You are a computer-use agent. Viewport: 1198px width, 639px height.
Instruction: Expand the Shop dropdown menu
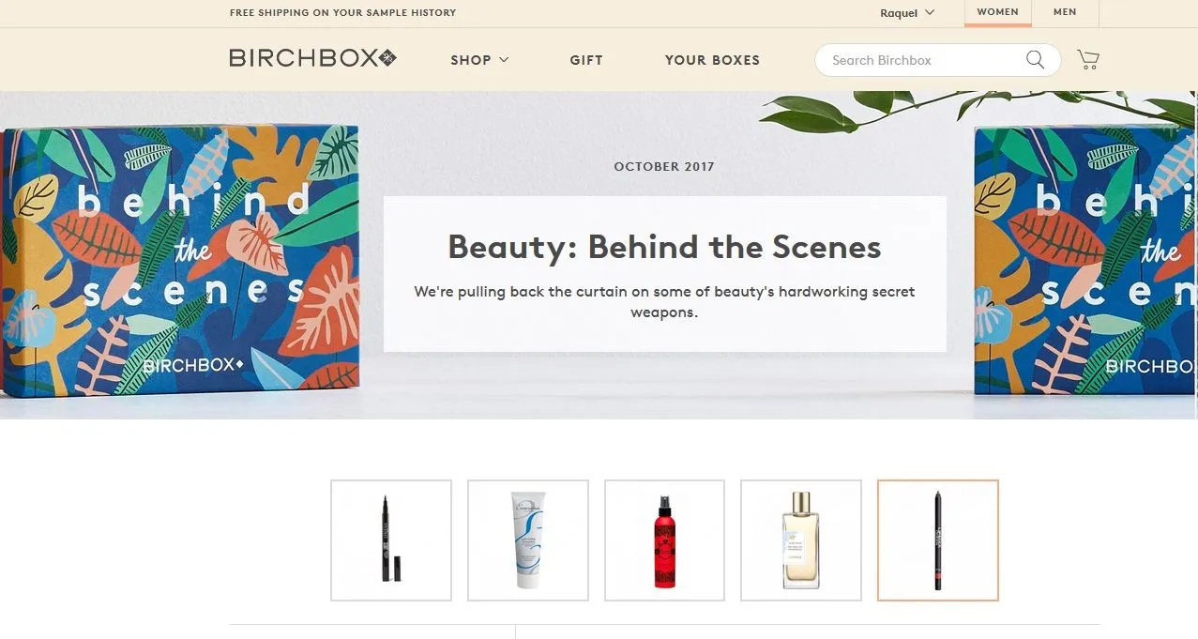click(479, 60)
